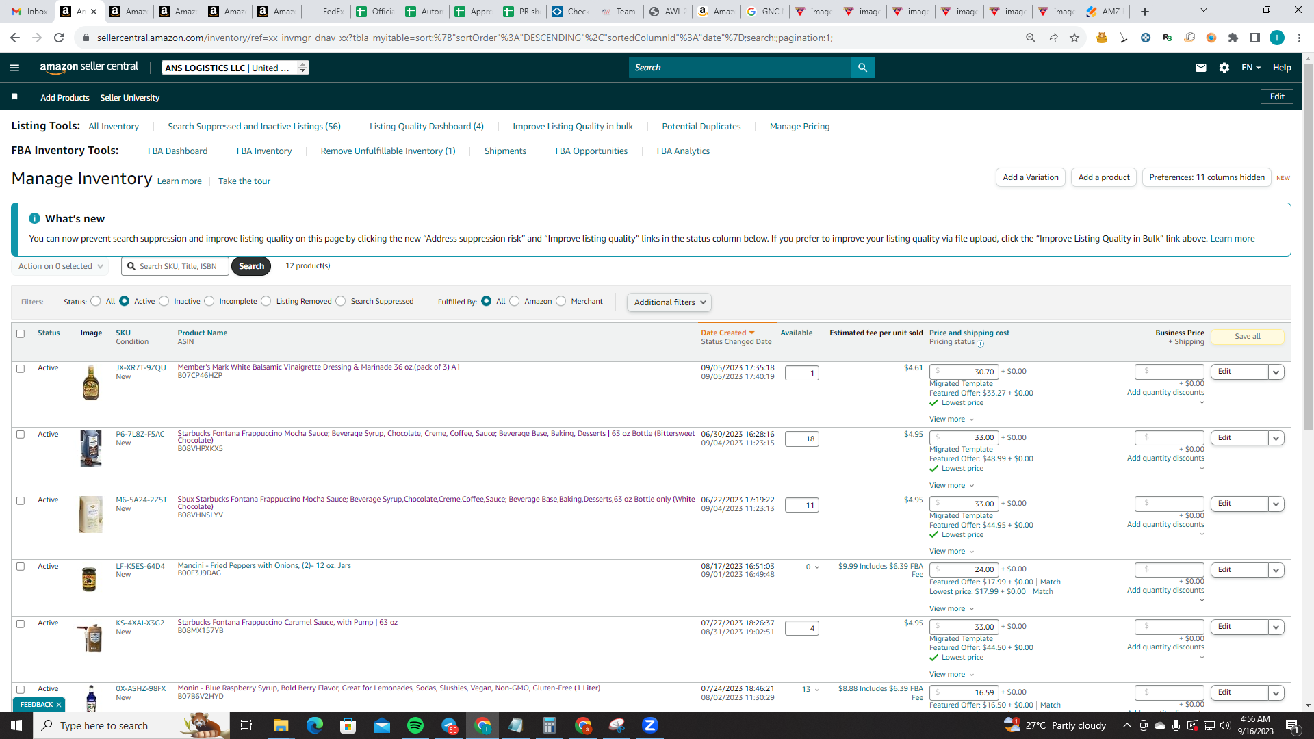Bookmark page with the star icon
The height and width of the screenshot is (739, 1314).
[x=1074, y=38]
